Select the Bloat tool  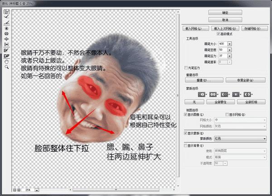coord(7,39)
